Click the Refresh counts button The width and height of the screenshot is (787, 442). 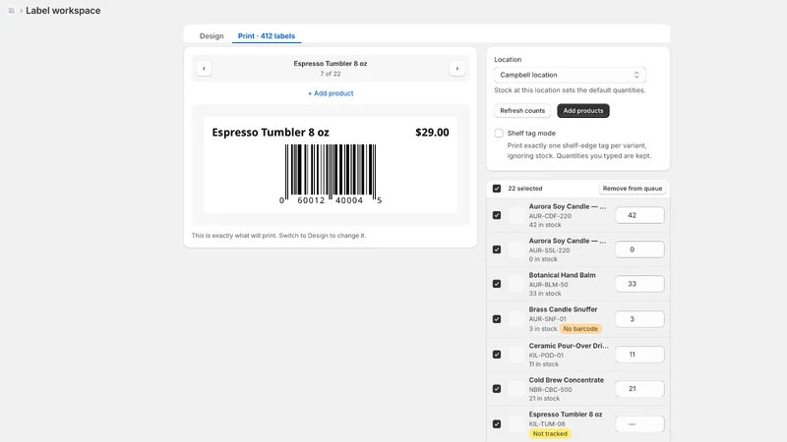(x=522, y=111)
